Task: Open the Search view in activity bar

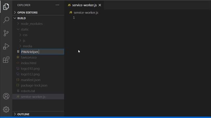Action: click(x=6, y=20)
